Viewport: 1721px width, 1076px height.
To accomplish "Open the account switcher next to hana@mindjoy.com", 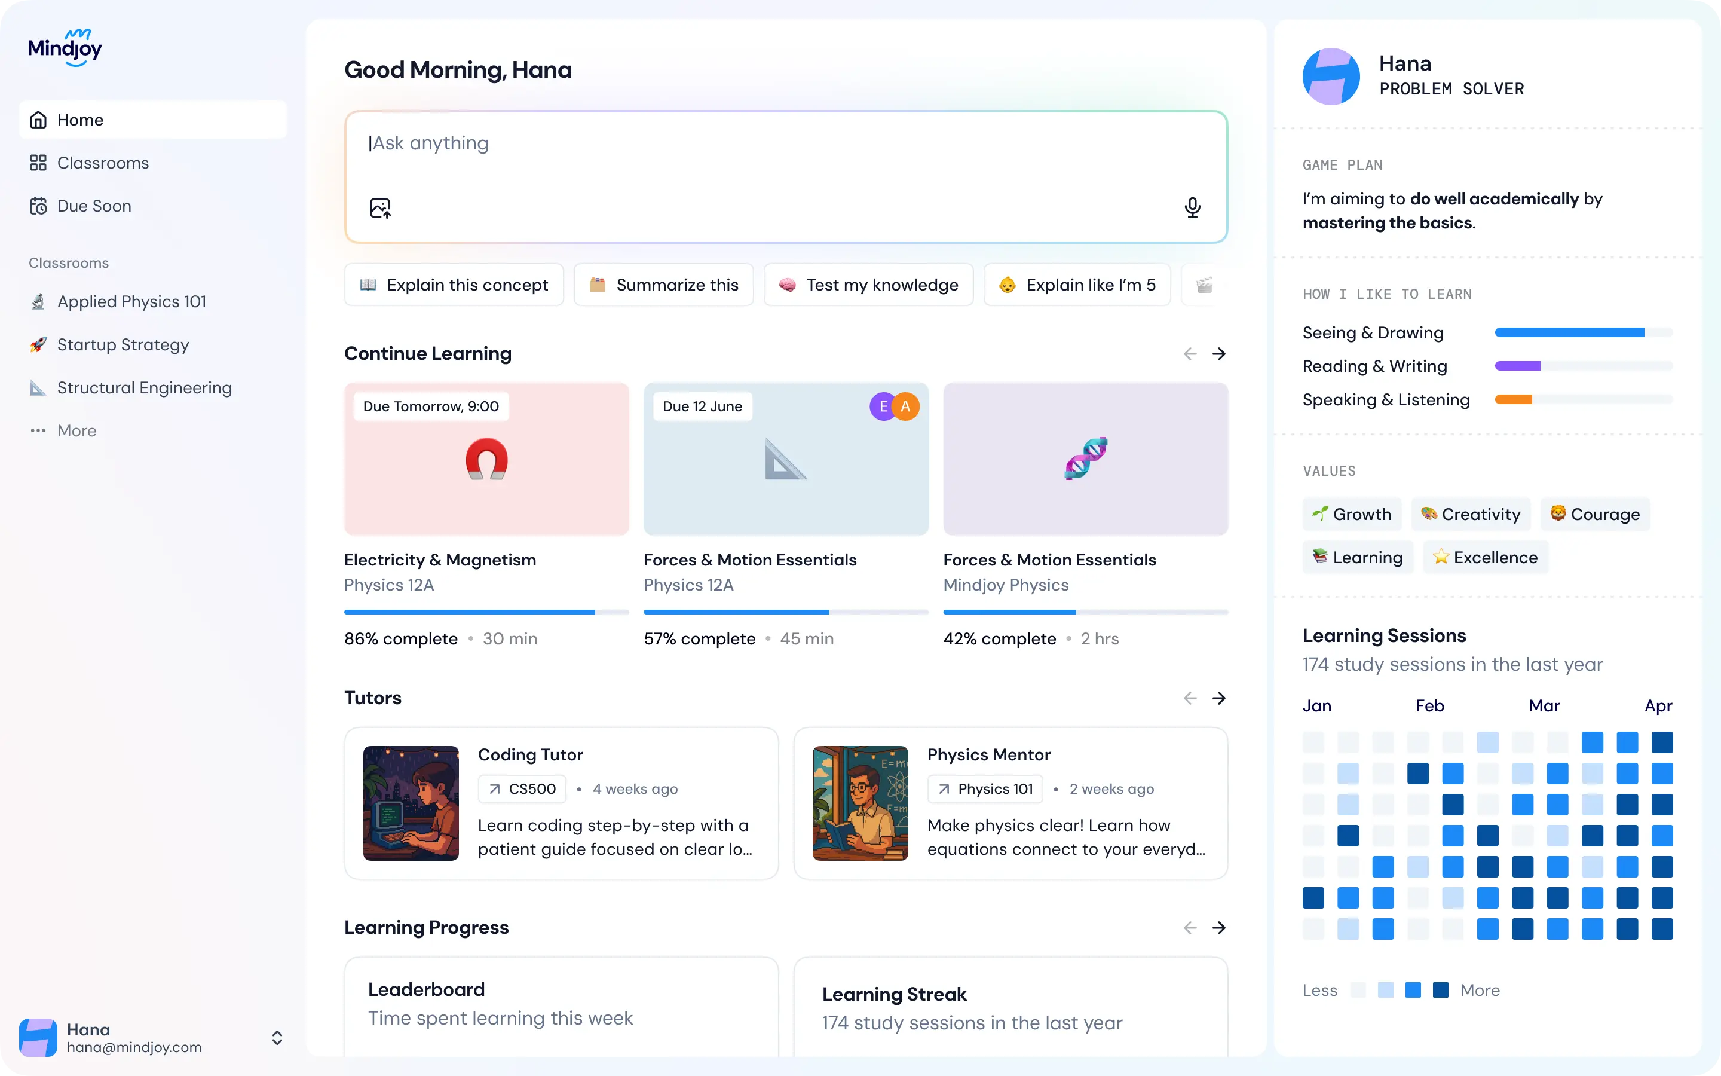I will [277, 1037].
